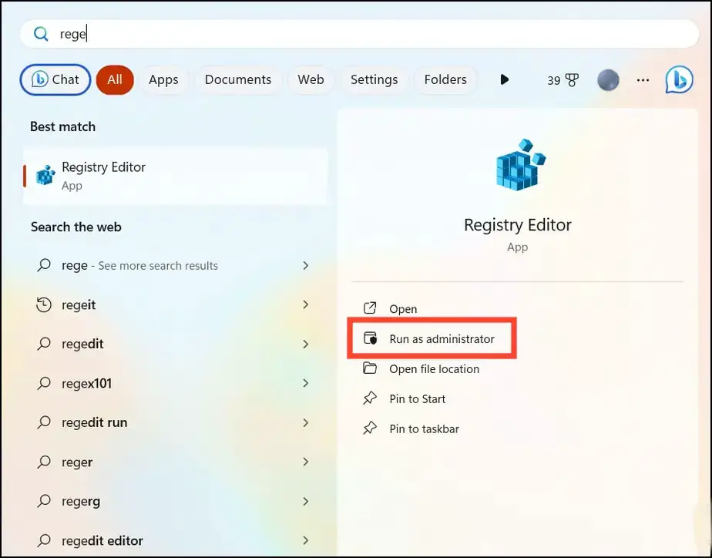
Task: Choose Run as administrator
Action: pos(442,339)
